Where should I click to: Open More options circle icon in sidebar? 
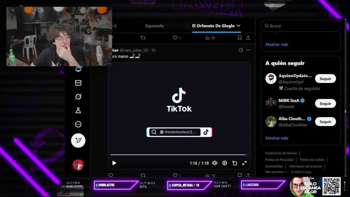(x=78, y=124)
